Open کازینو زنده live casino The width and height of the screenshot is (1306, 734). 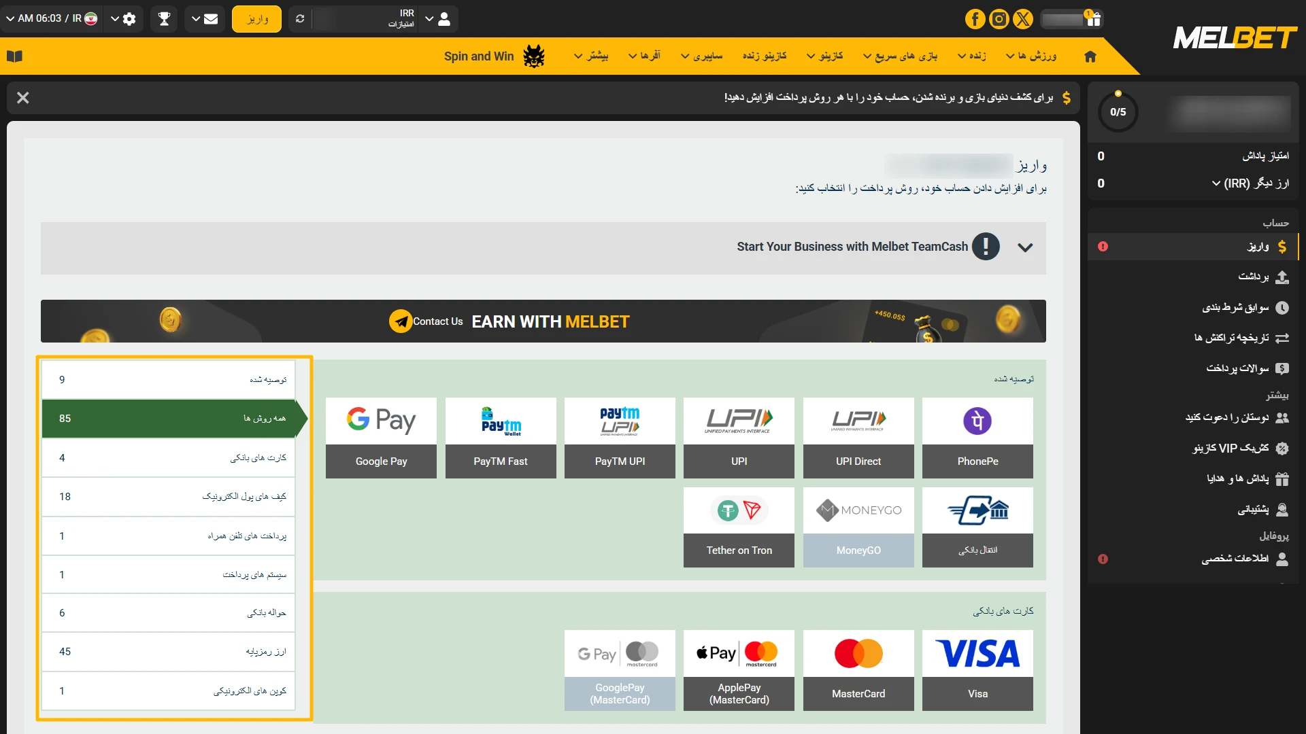(765, 56)
